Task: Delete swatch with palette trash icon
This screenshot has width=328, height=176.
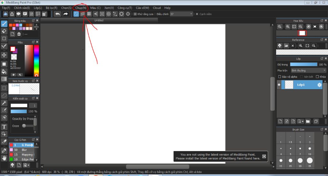Action: pos(19,34)
